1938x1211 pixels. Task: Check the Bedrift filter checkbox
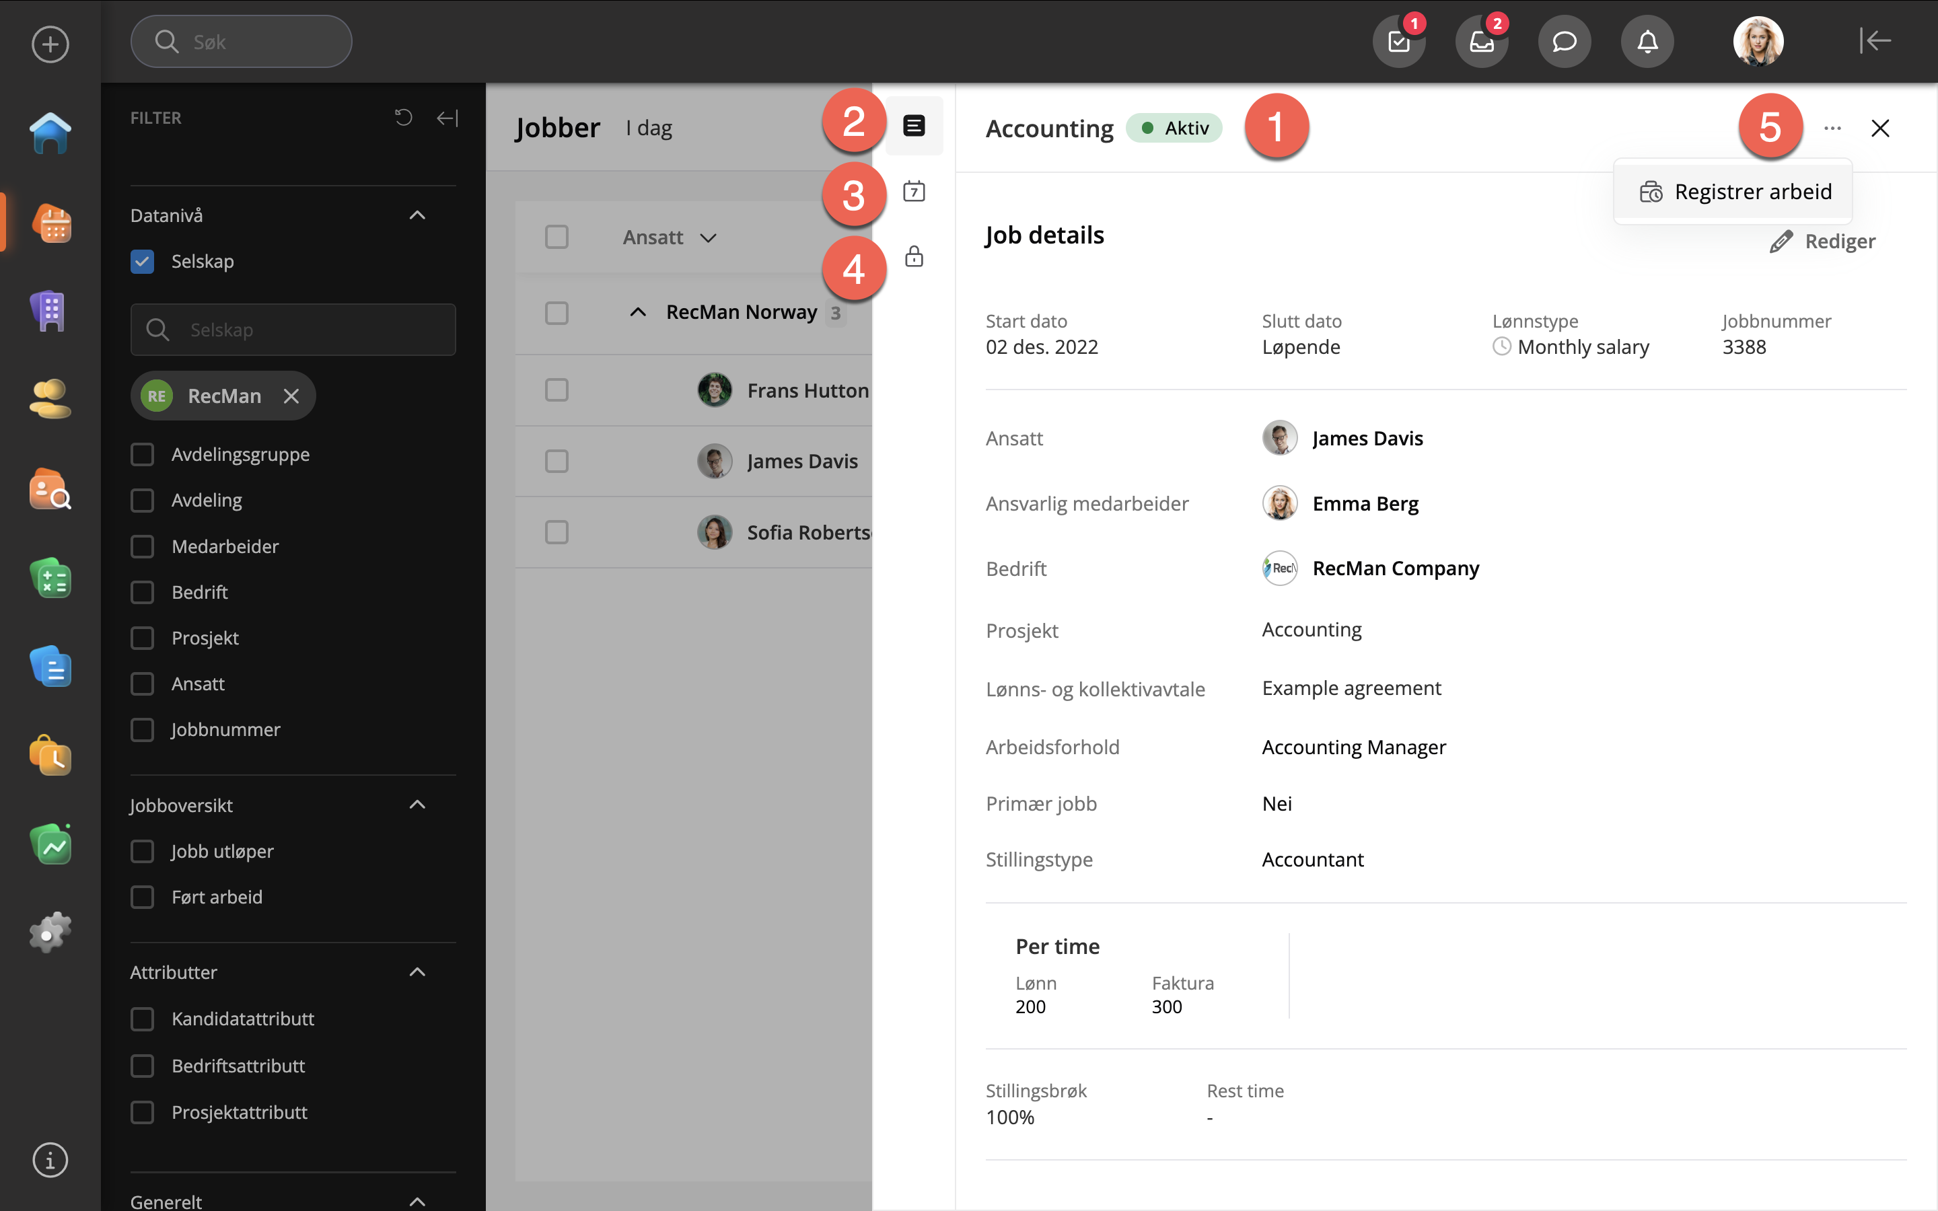coord(143,592)
